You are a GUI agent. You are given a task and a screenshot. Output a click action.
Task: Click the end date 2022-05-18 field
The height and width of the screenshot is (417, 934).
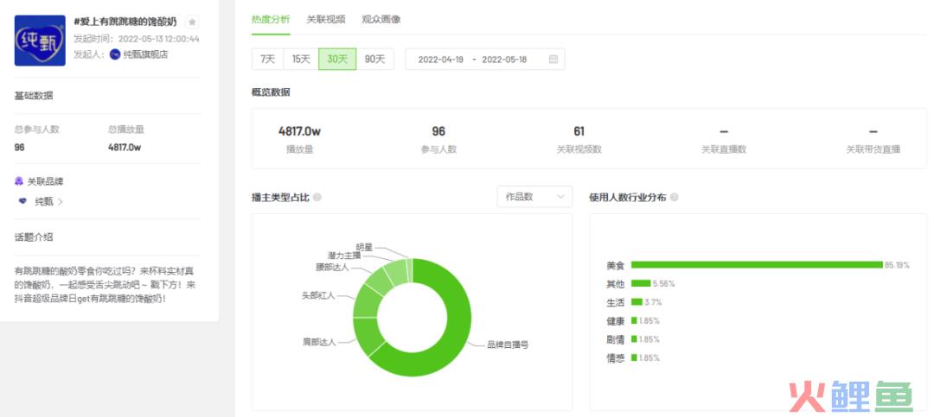pos(504,60)
